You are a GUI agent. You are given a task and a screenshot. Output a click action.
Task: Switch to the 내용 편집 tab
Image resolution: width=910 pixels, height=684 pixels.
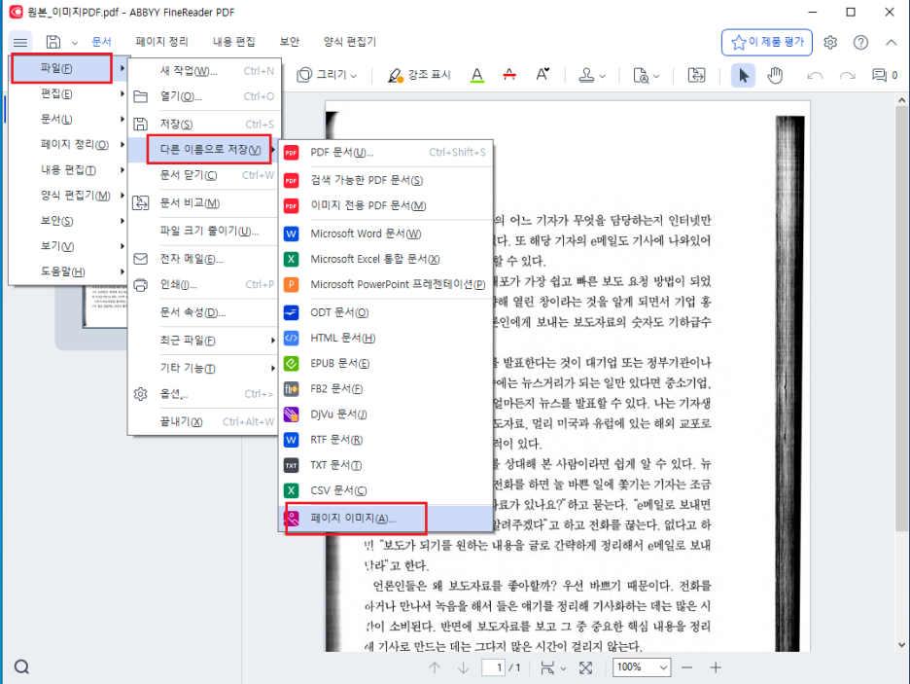(234, 42)
